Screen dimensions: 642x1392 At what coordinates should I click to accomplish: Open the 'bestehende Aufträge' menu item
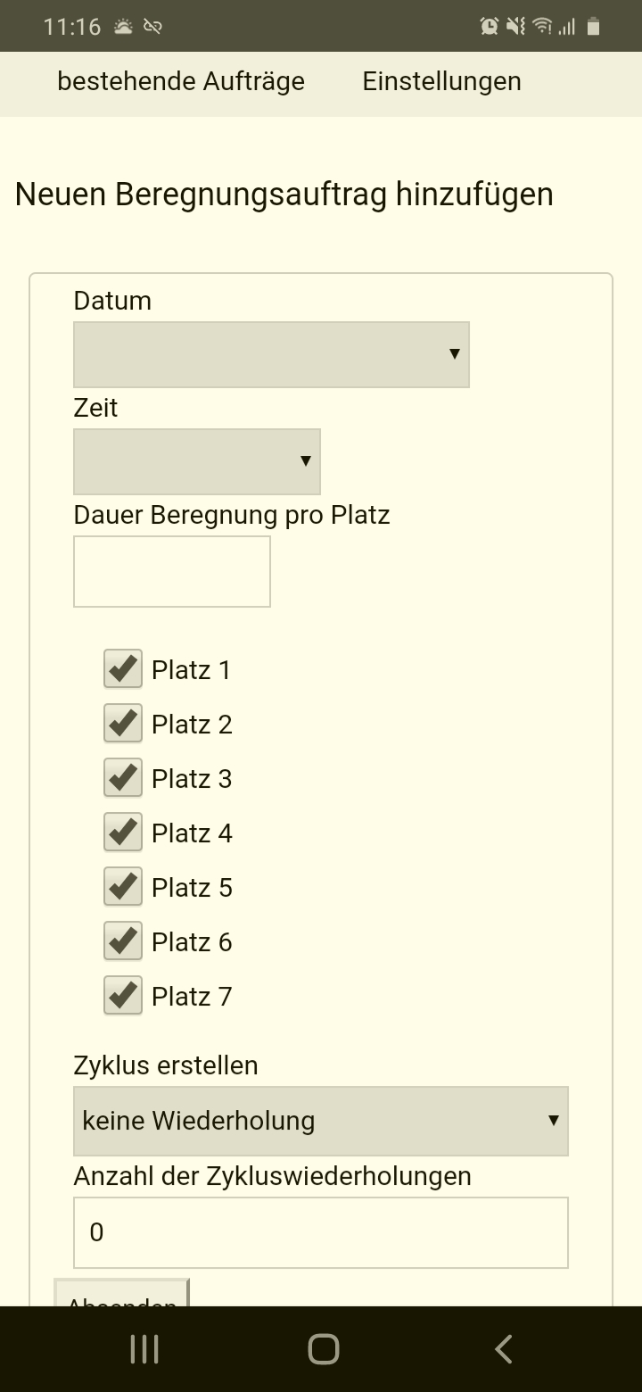[x=181, y=81]
